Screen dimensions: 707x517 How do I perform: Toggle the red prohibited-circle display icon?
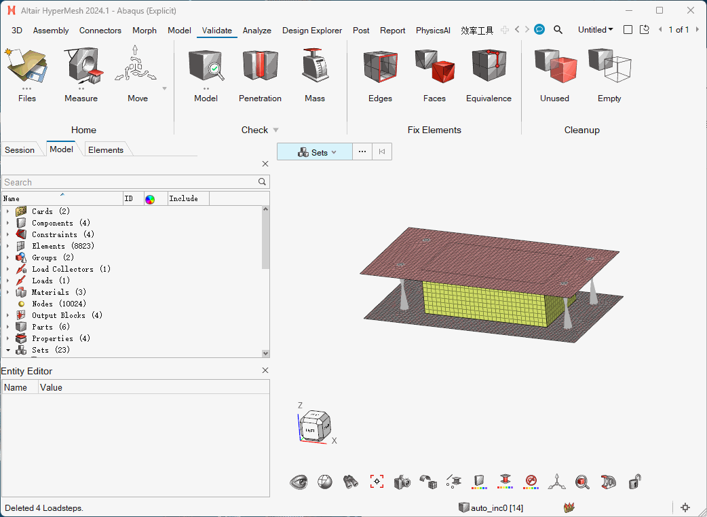coord(531,481)
